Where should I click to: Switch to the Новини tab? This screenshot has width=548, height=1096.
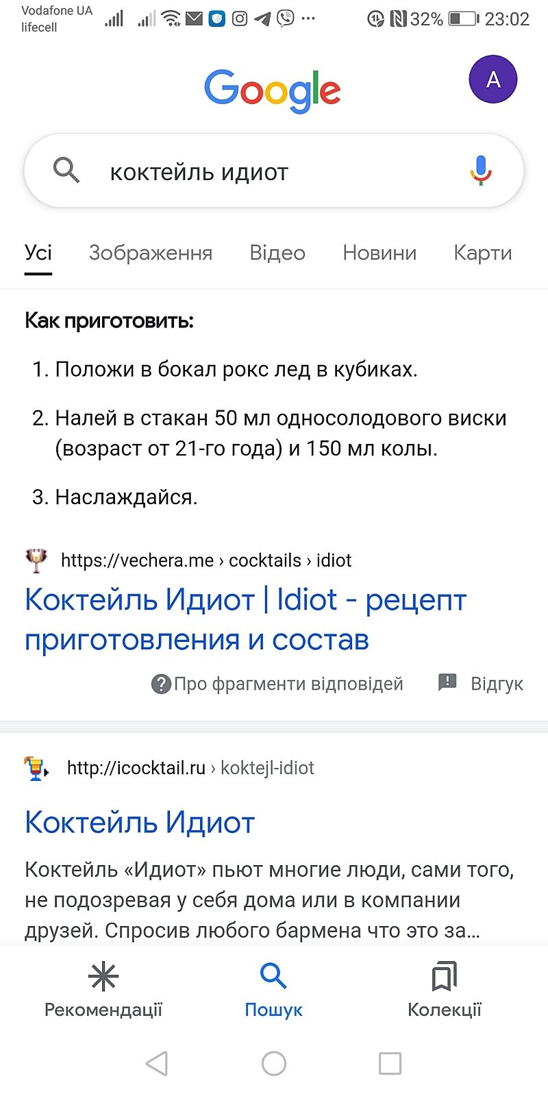tap(379, 253)
